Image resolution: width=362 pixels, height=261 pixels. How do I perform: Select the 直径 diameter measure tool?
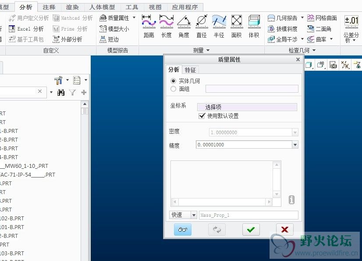201,26
